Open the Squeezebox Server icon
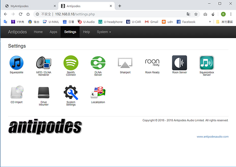The height and width of the screenshot is (167, 236). coord(206,63)
